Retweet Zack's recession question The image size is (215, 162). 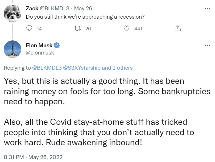click(x=77, y=28)
